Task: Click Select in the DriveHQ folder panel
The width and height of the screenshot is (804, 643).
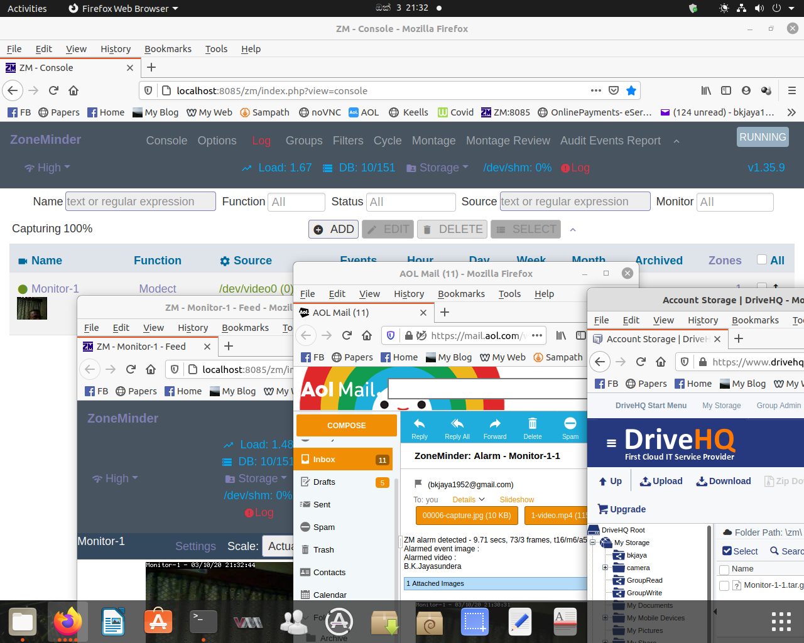Action: tap(740, 551)
